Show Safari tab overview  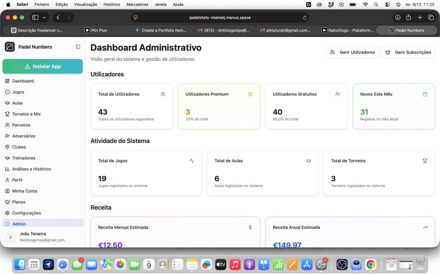coord(431,18)
